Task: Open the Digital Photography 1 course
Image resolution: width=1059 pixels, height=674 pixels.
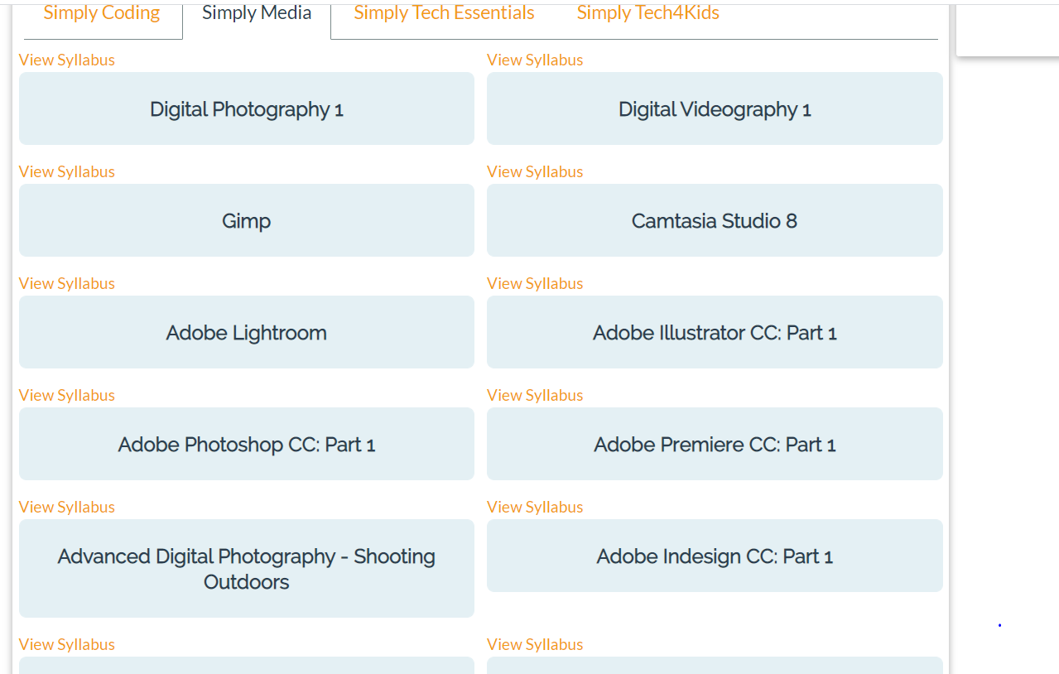Action: click(x=246, y=109)
